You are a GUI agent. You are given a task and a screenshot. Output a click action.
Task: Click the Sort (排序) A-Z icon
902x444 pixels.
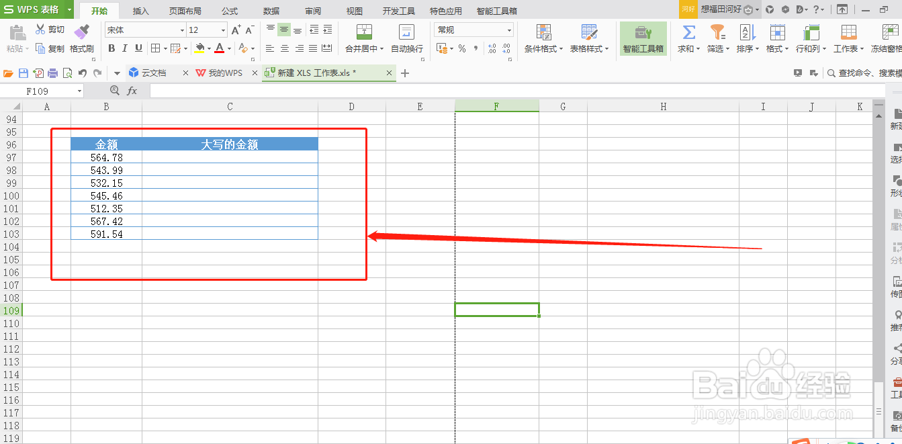[x=747, y=32]
